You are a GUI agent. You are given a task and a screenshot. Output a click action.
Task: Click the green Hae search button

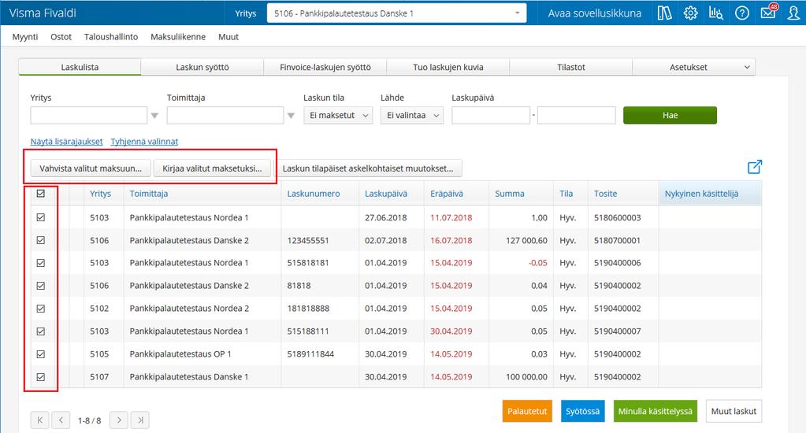point(670,116)
